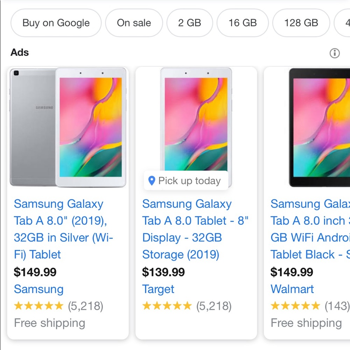Click star rating of Walmart listing
The height and width of the screenshot is (350, 350).
[x=295, y=306]
